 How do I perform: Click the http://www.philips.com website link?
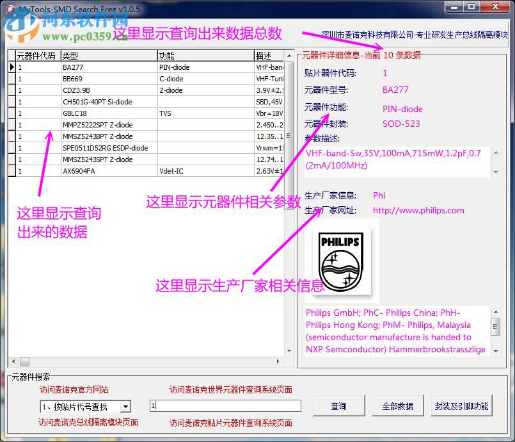coord(418,210)
